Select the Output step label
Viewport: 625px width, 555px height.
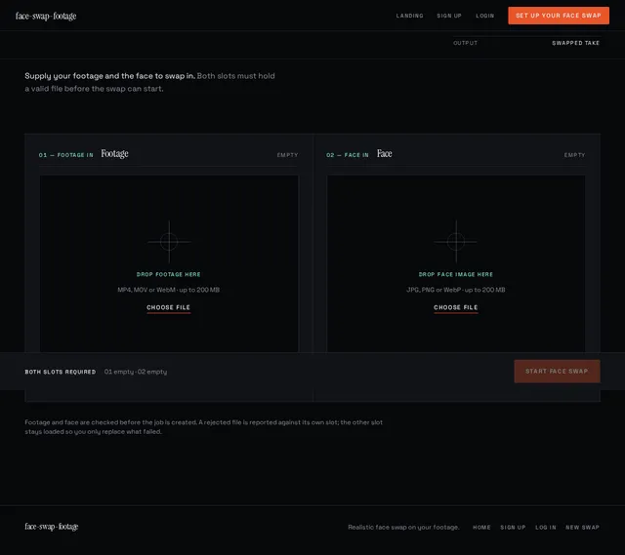pyautogui.click(x=465, y=43)
